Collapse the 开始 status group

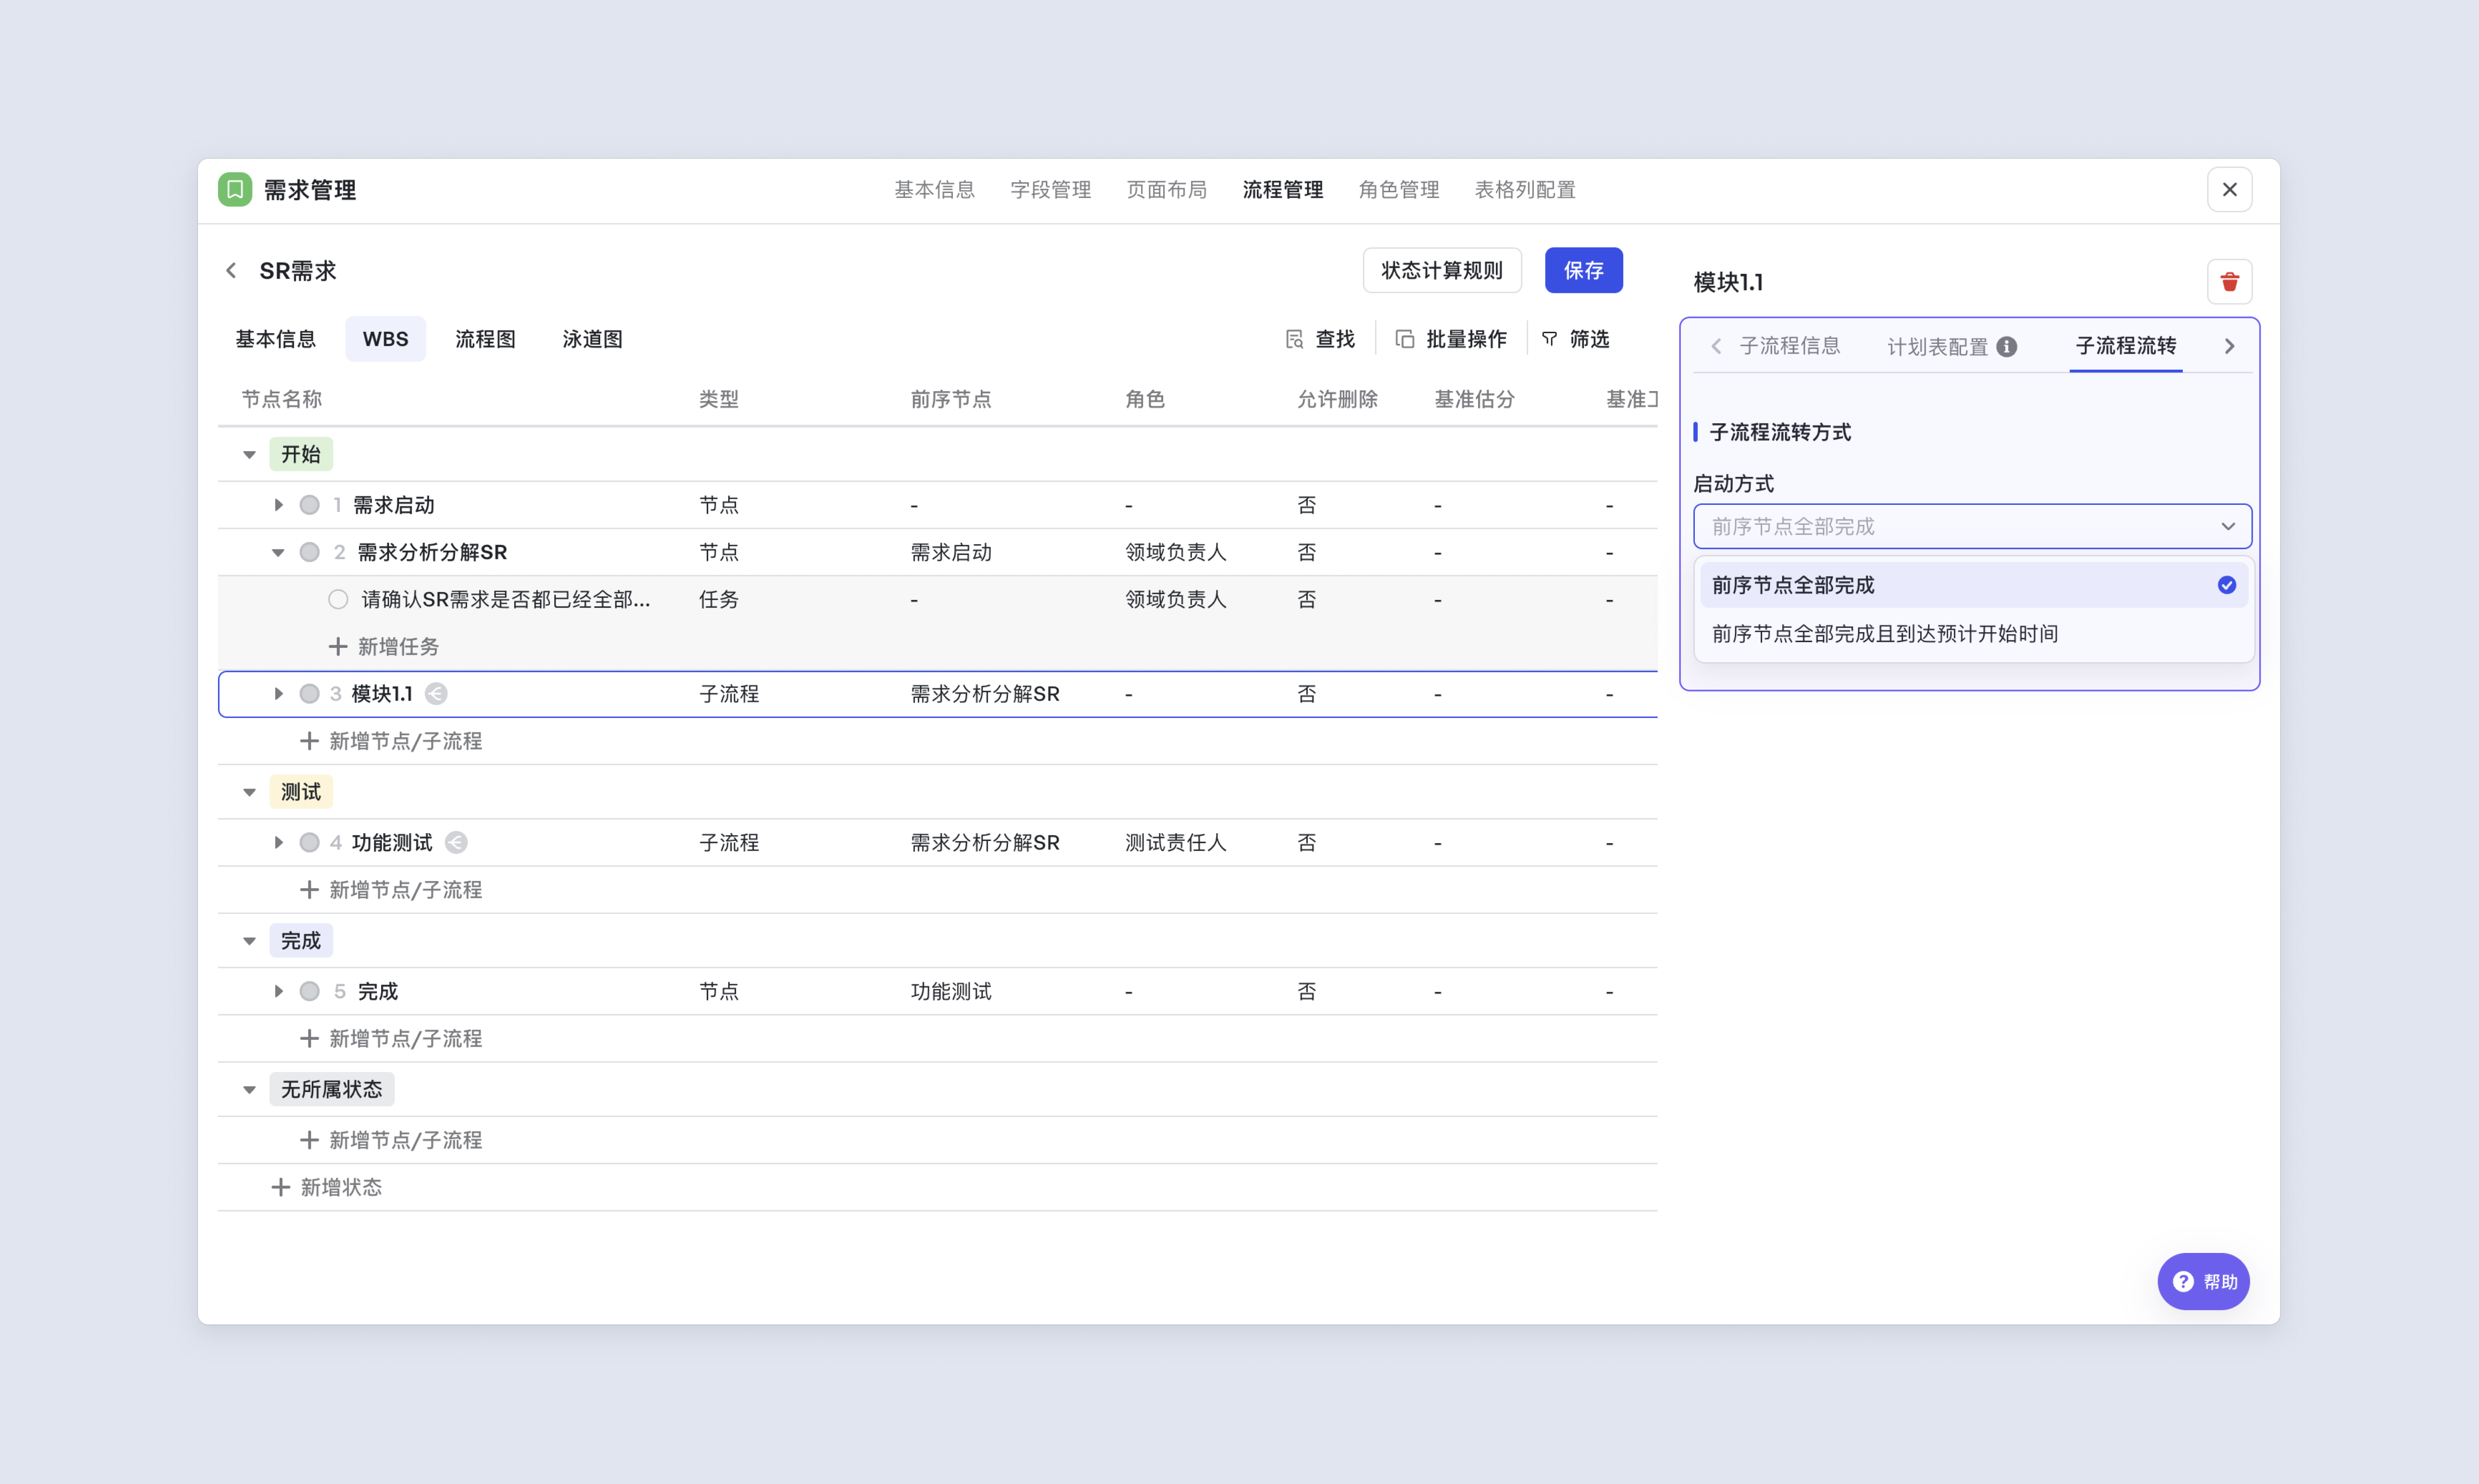pos(249,455)
